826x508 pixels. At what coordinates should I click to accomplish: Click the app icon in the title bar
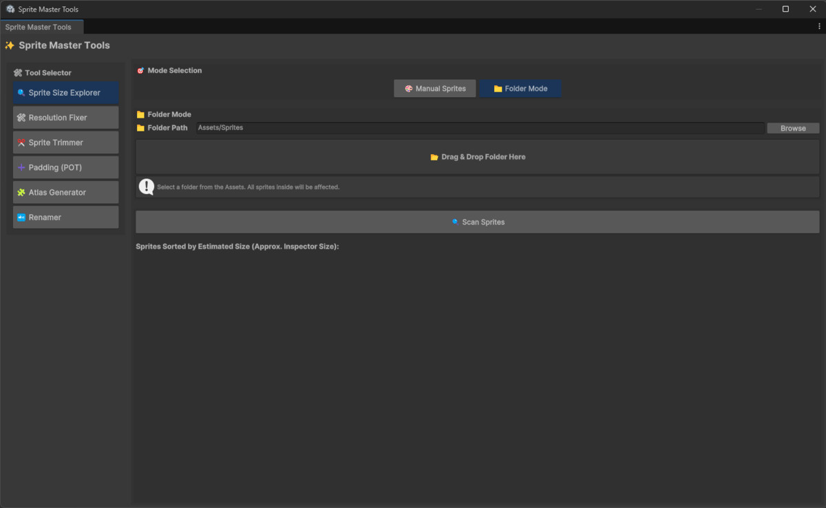tap(10, 9)
